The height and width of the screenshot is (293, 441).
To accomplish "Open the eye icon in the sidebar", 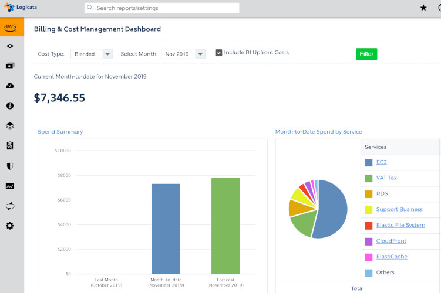I will tap(10, 46).
